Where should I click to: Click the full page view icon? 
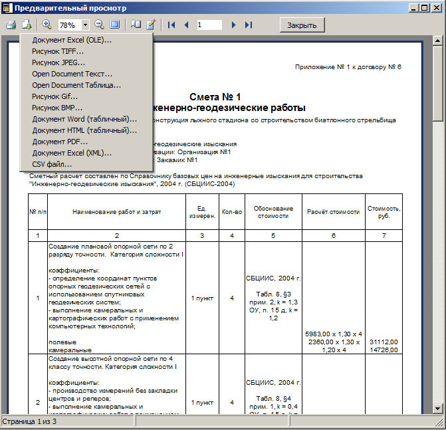click(115, 25)
